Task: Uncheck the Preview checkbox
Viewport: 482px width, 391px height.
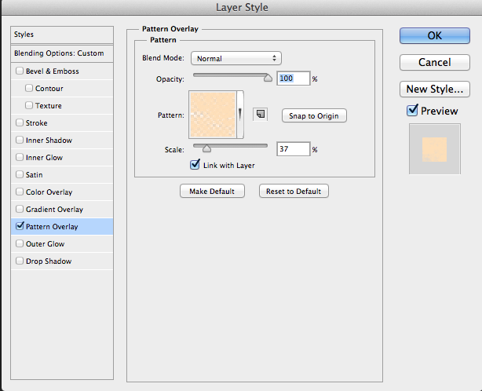Action: 412,111
